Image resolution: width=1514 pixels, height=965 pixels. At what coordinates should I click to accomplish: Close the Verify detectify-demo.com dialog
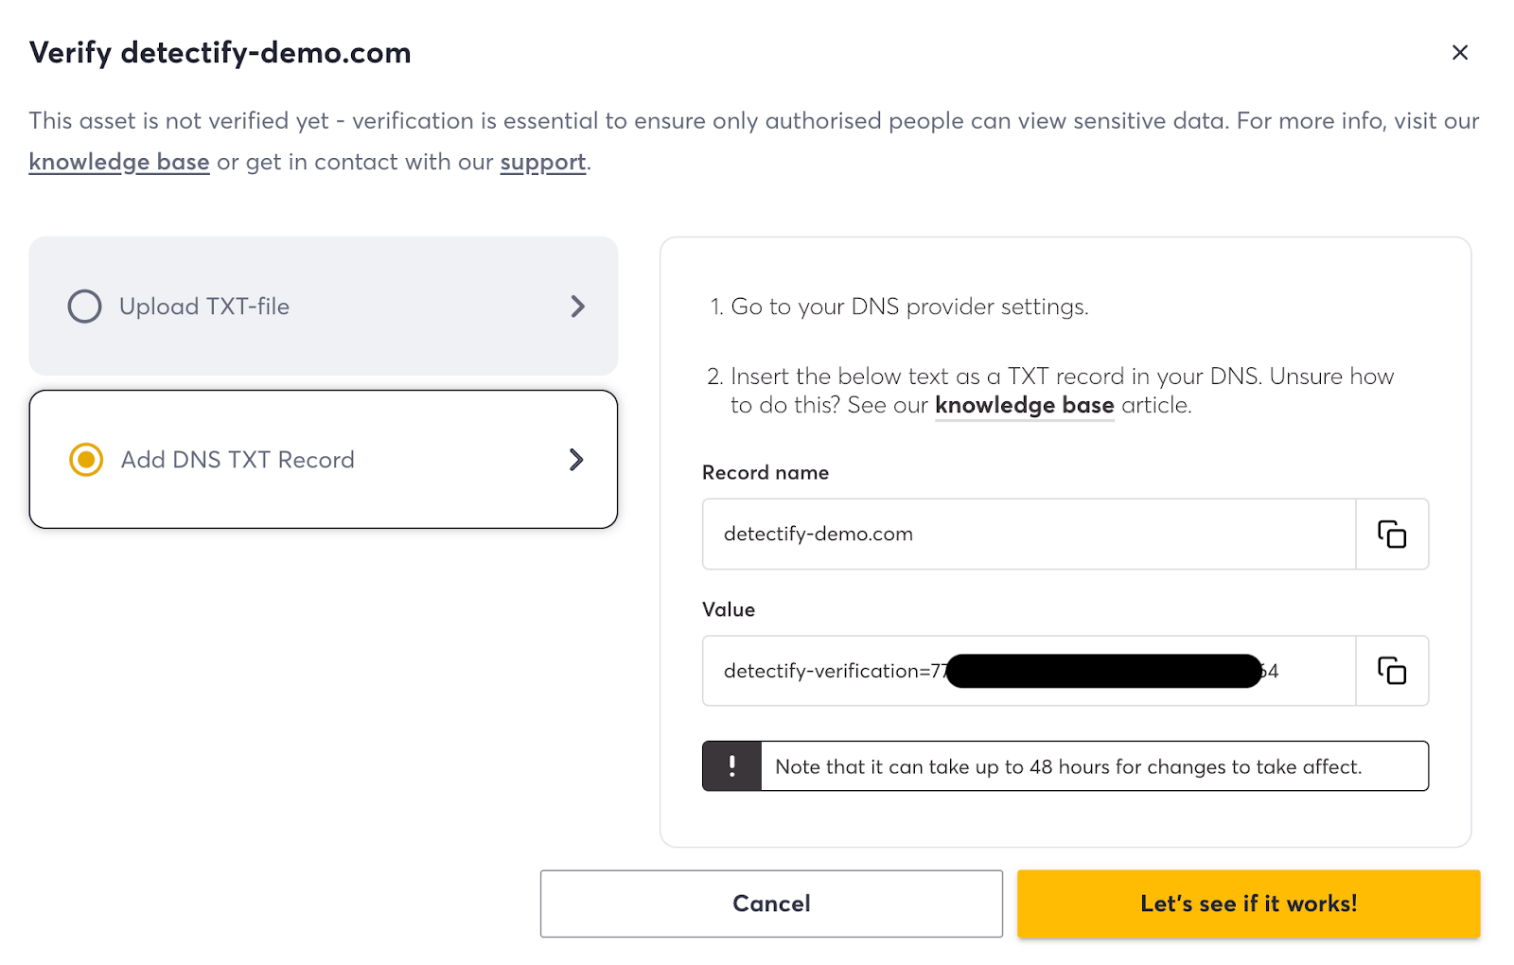pyautogui.click(x=1459, y=53)
